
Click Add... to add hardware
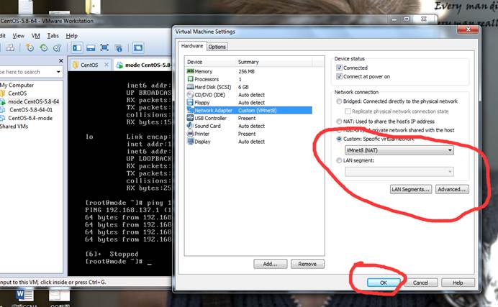pos(271,264)
